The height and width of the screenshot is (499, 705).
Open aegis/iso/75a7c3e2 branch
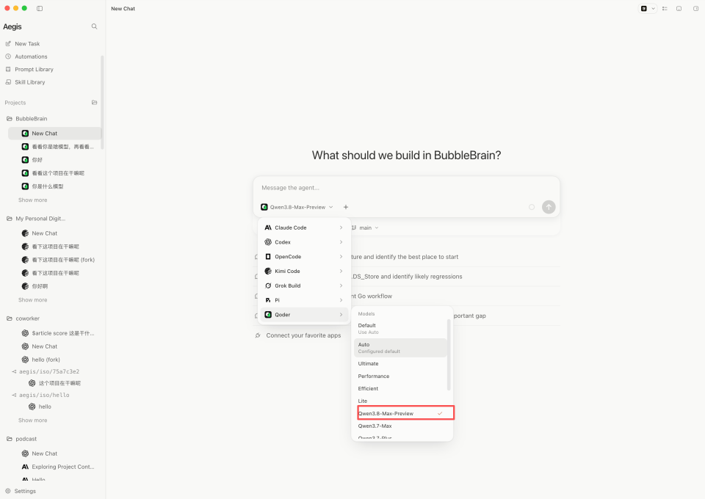click(48, 371)
